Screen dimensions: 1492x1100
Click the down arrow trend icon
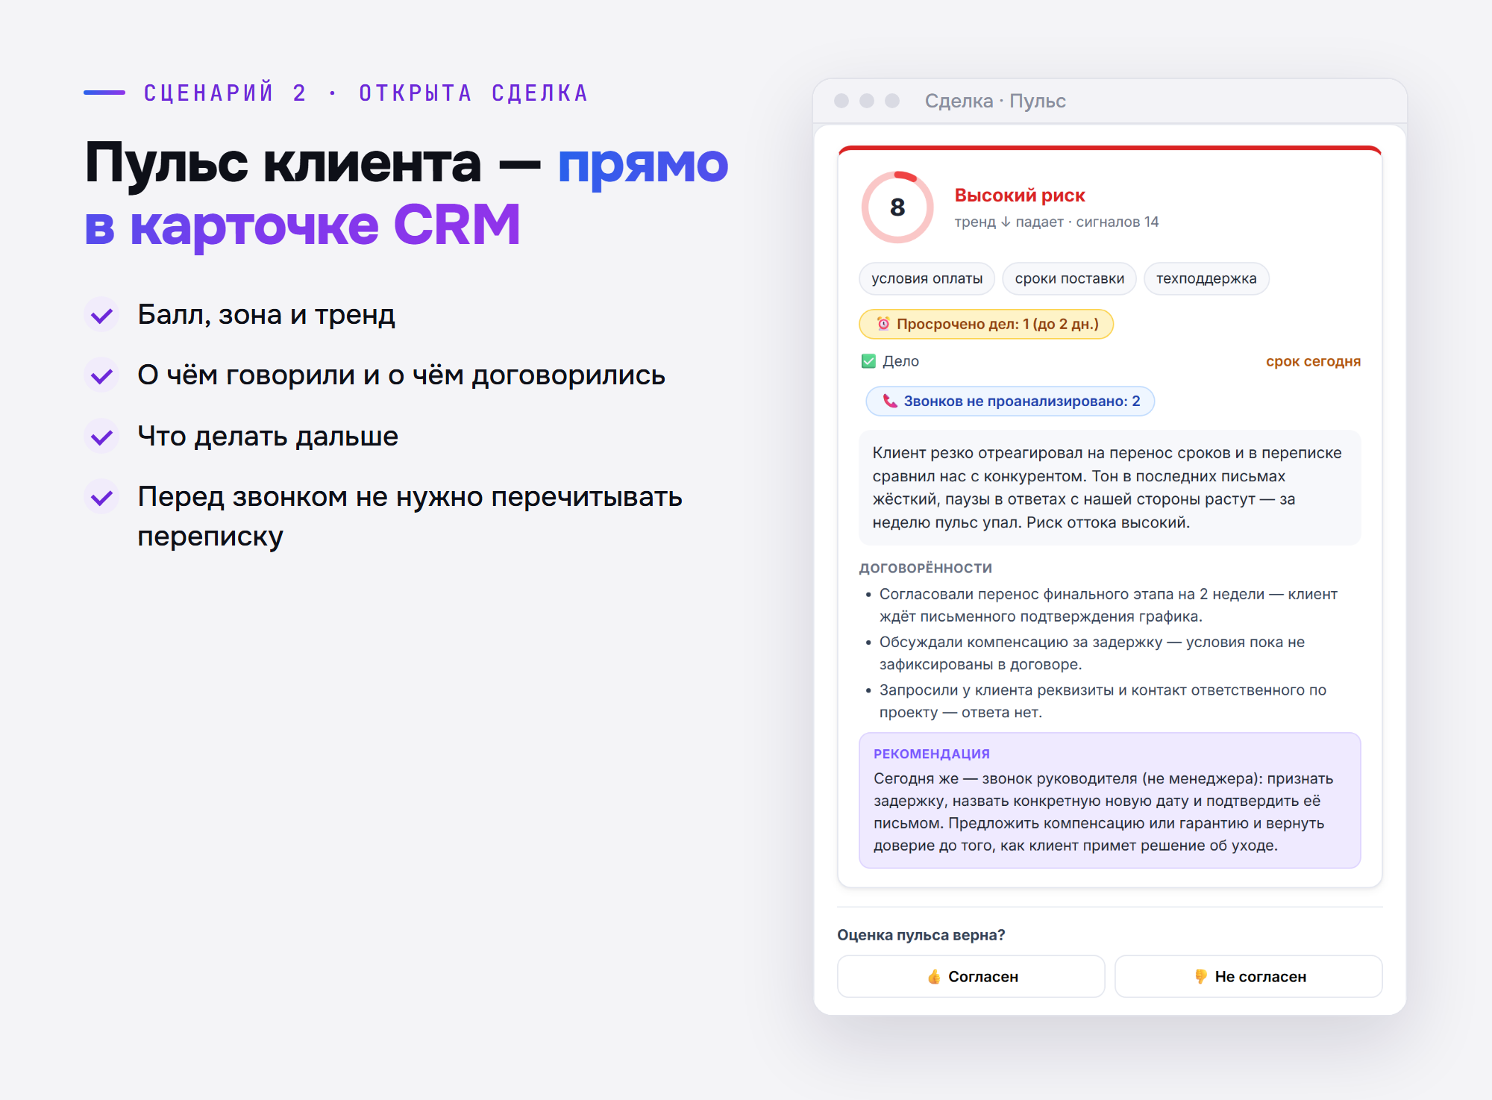pyautogui.click(x=1006, y=222)
